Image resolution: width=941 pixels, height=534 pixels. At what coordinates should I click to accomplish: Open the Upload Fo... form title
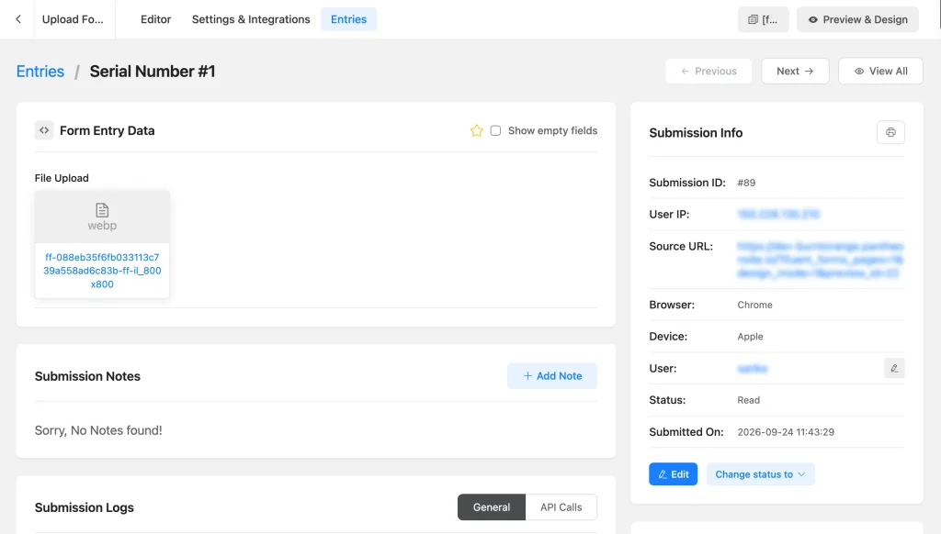tap(73, 19)
